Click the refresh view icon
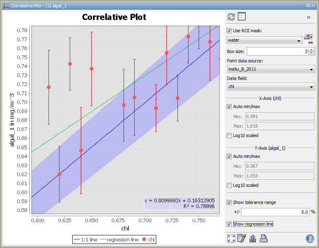Viewport: 319px width, 248px height. (x=231, y=17)
